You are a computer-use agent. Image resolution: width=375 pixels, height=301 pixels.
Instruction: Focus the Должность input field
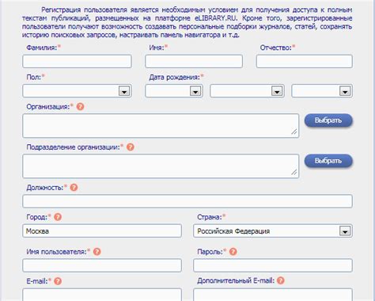[x=187, y=201]
